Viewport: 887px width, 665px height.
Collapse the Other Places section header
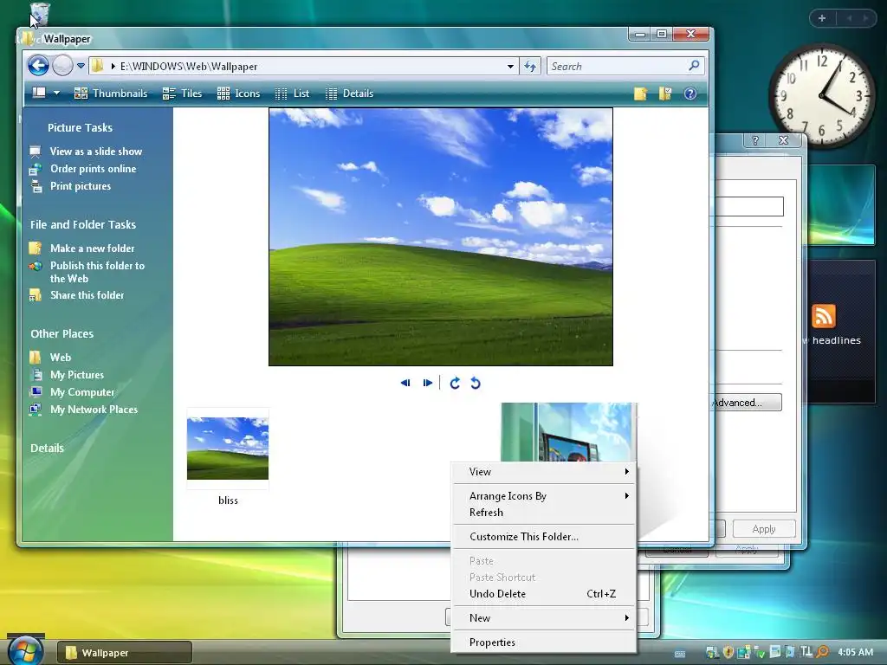(x=62, y=333)
